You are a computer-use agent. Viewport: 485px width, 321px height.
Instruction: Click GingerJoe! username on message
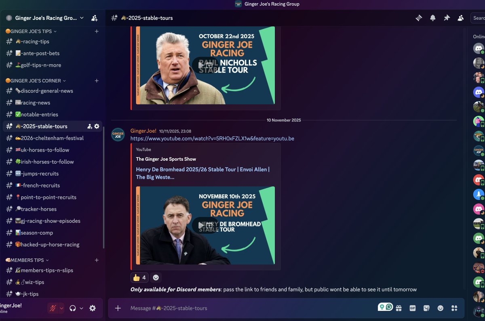[x=143, y=131]
